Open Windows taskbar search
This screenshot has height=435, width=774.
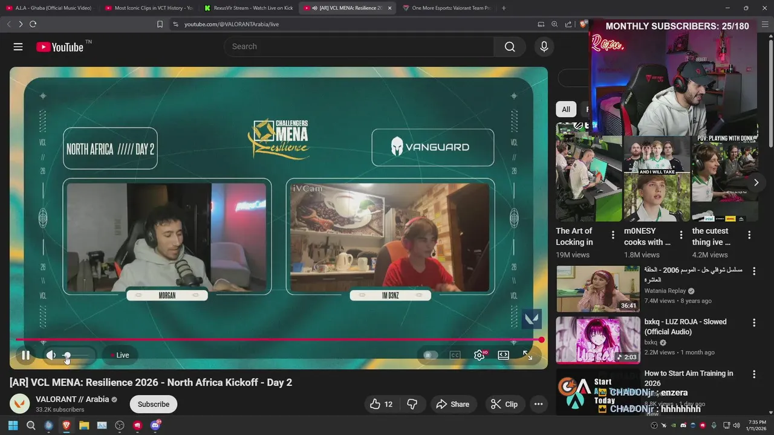click(31, 425)
